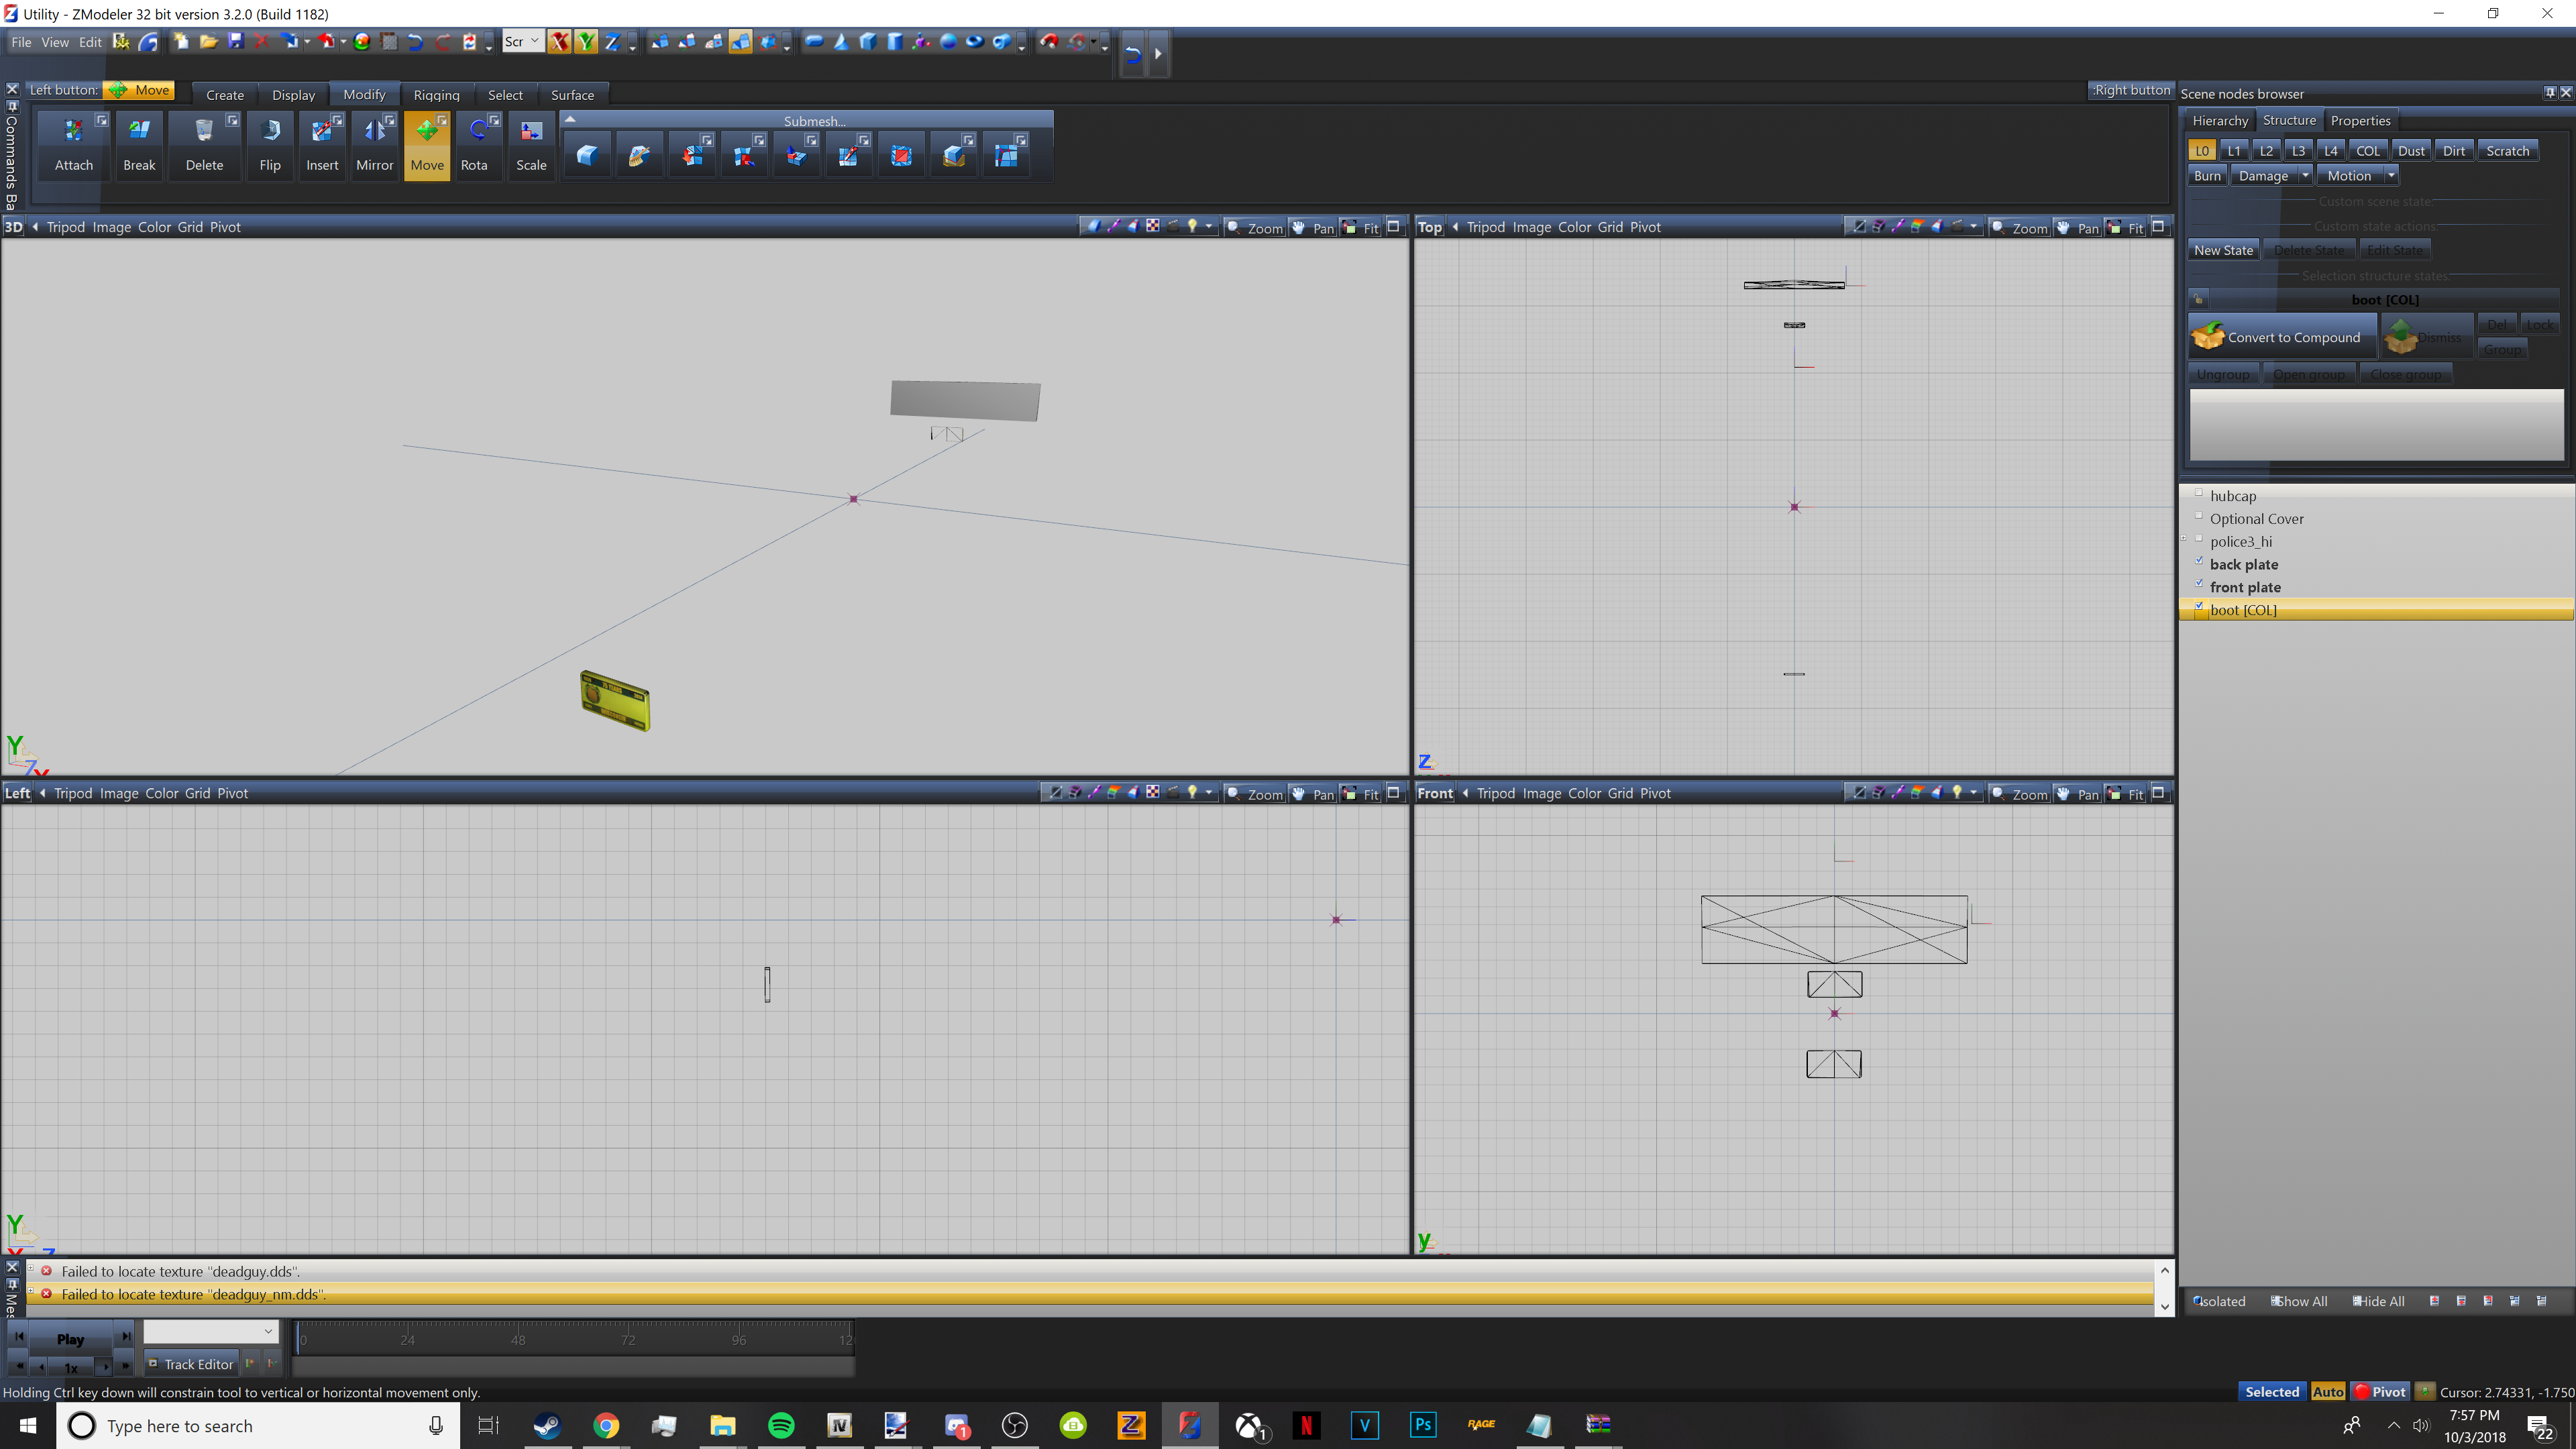Click the animation timeline ruler at 48
This screenshot has height=1449, width=2576.
click(518, 1340)
